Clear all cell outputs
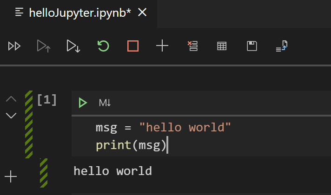The image size is (331, 195). 192,46
